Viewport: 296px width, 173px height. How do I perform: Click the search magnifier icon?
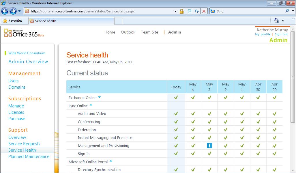click(x=287, y=11)
